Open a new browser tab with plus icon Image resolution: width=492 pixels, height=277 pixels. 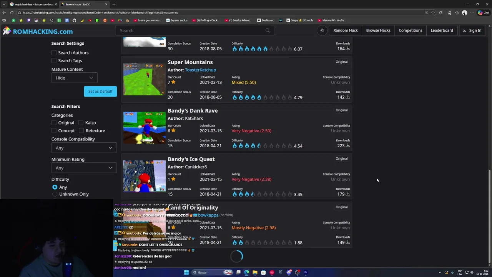click(x=114, y=4)
